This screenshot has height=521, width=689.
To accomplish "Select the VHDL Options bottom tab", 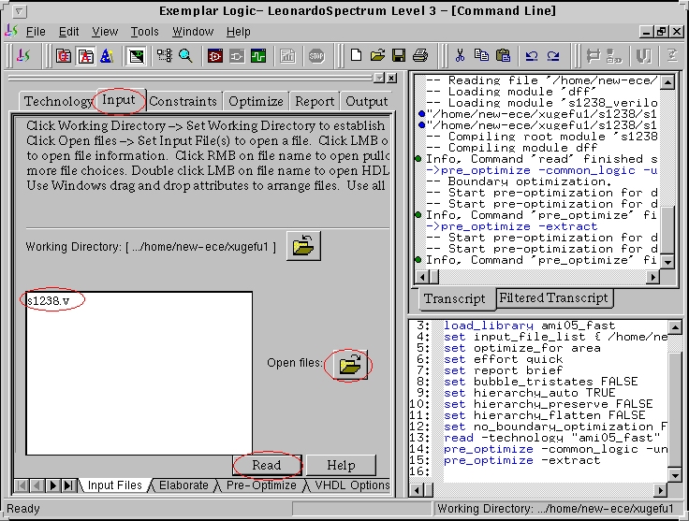I will coord(352,485).
